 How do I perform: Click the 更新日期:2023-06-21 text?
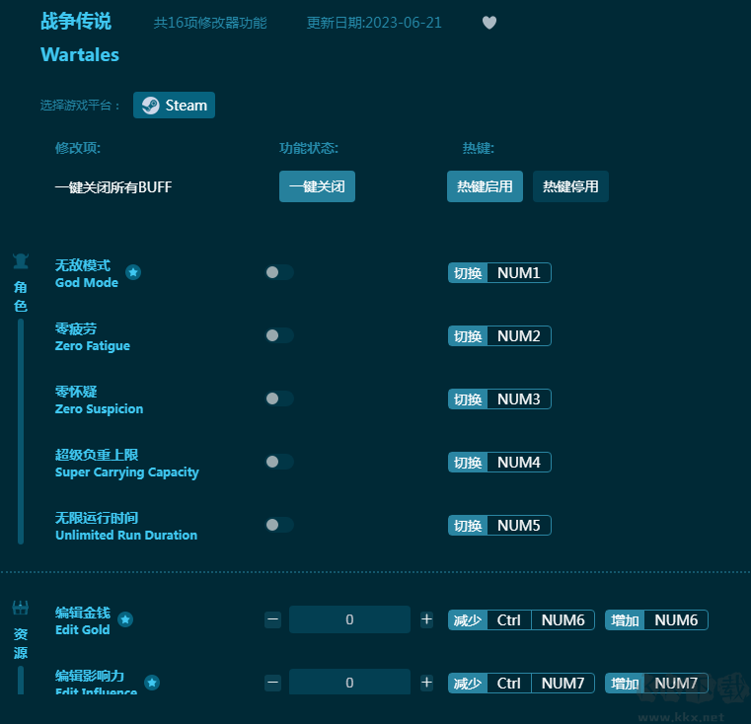374,23
